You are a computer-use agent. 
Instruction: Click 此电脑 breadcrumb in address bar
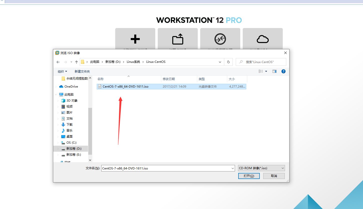coord(95,62)
